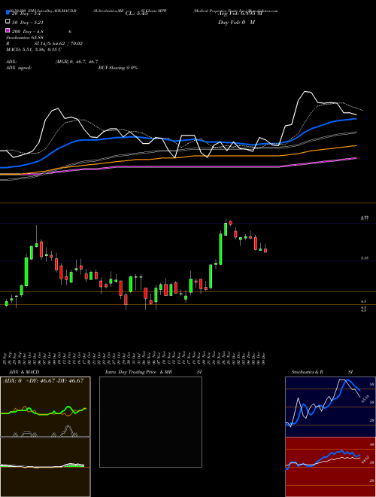
Task: Click the 'BUY Slowing @ 0%' signal text
Action: click(118, 68)
